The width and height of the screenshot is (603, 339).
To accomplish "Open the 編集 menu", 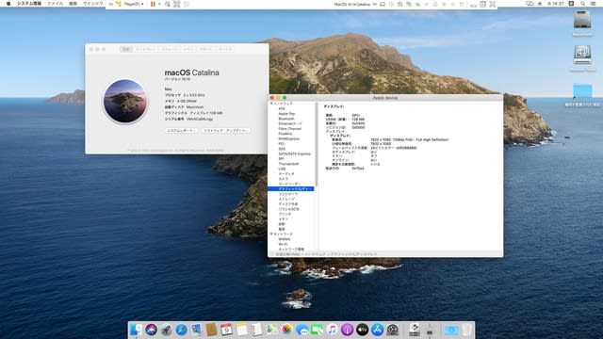I will coord(73,4).
